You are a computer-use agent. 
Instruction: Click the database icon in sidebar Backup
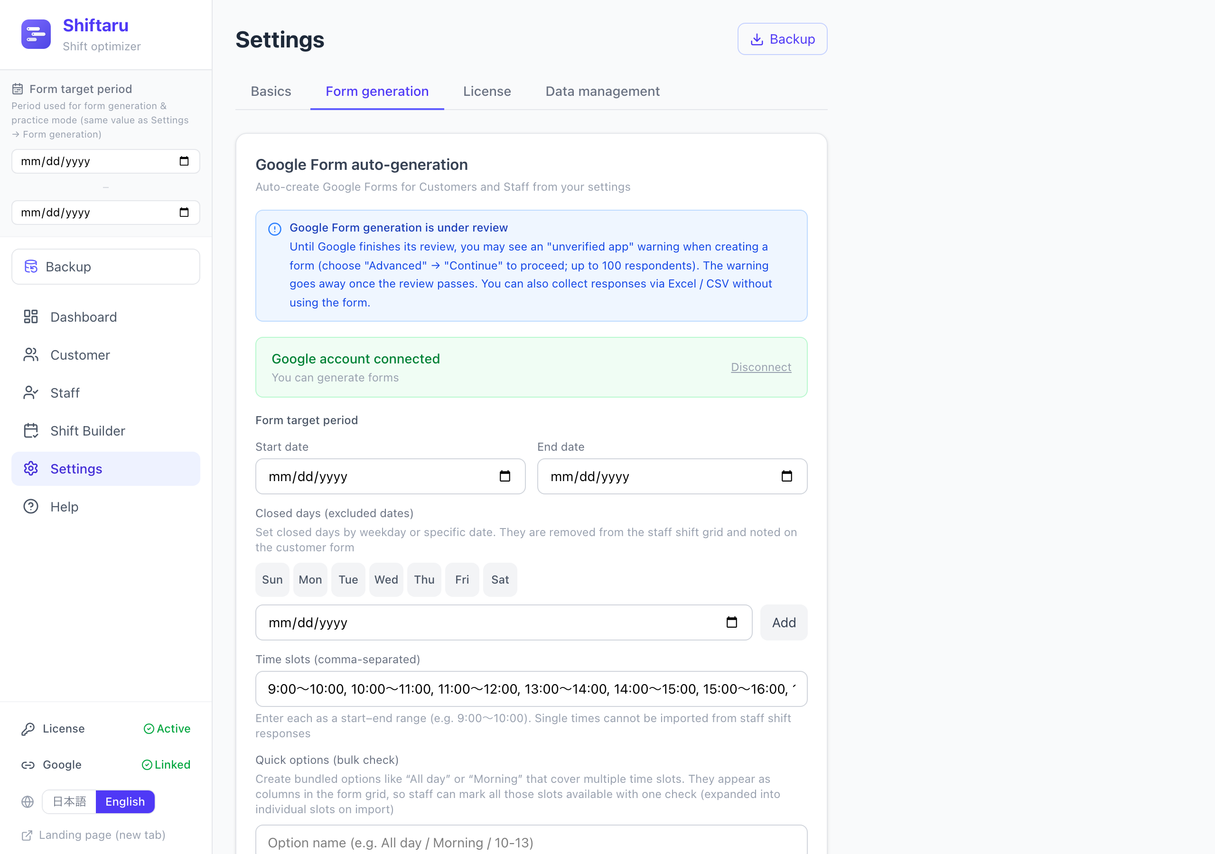point(31,267)
